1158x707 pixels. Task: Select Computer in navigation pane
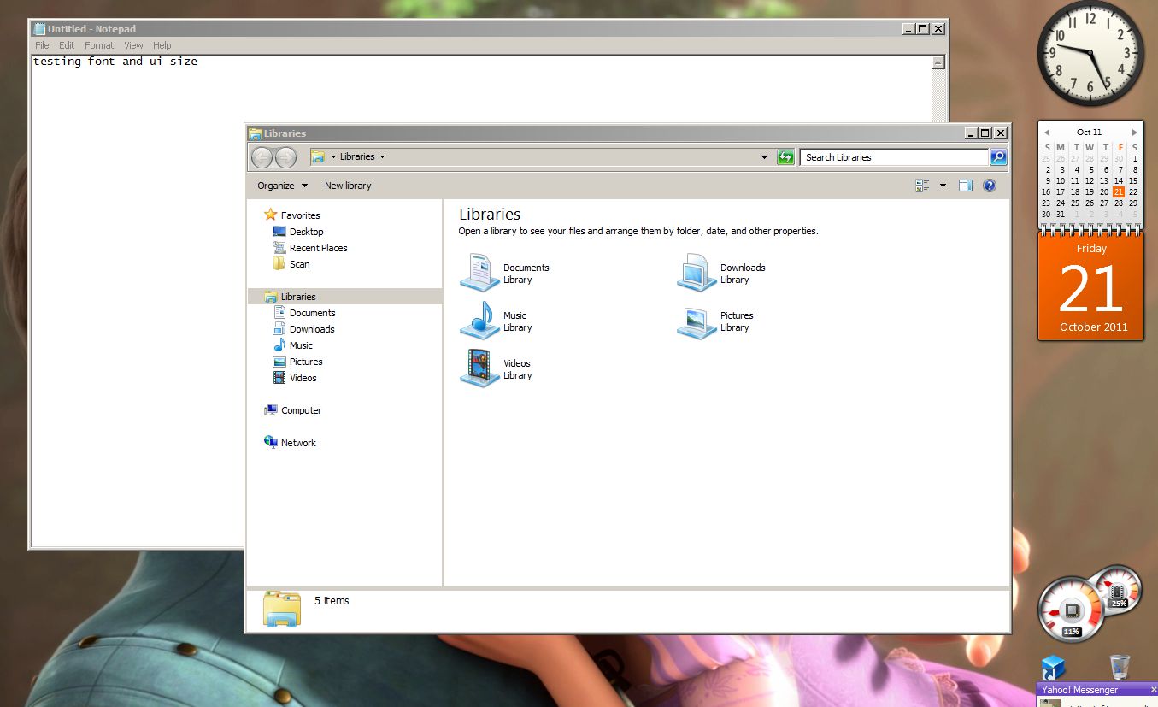click(301, 410)
